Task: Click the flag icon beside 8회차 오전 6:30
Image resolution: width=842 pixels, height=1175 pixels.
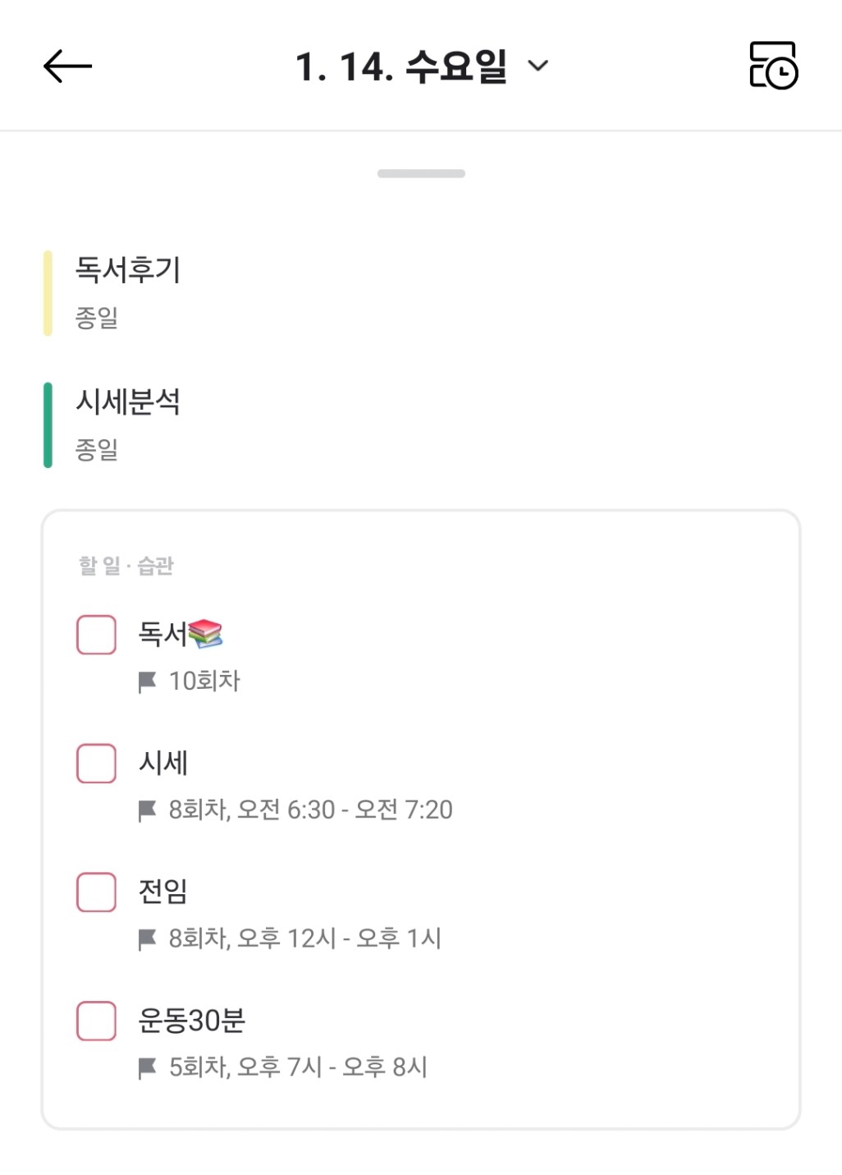Action: [x=148, y=810]
